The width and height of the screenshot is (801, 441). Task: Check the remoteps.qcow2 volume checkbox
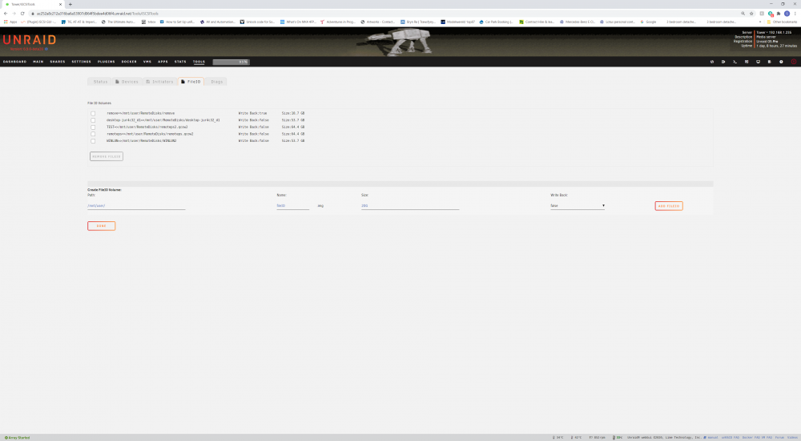[93, 134]
